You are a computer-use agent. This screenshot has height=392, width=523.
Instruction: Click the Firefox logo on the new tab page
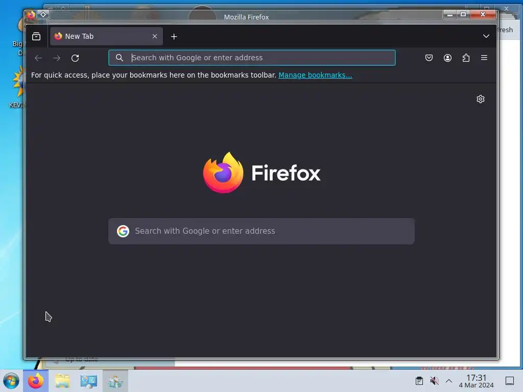pos(262,173)
